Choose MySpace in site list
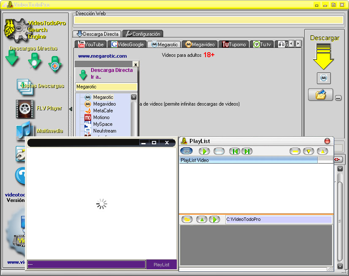Screen dimensions: 349x276 coord(103,124)
